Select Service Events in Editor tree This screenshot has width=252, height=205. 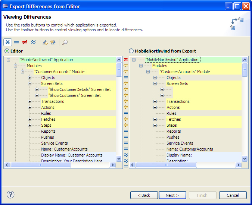pos(55,143)
